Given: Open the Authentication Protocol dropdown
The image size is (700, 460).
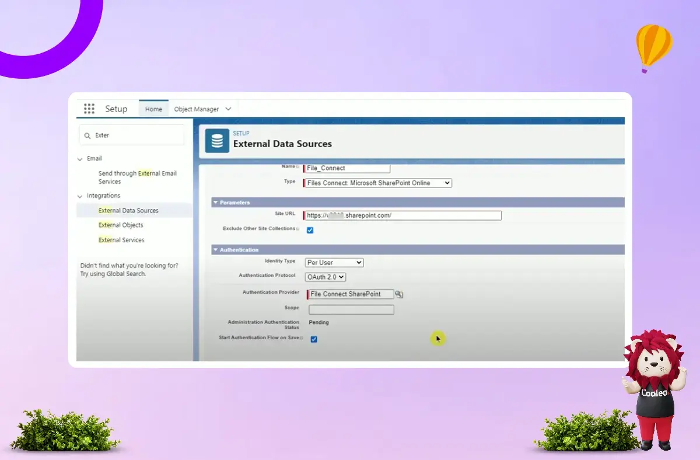Looking at the screenshot, I should click(x=325, y=277).
